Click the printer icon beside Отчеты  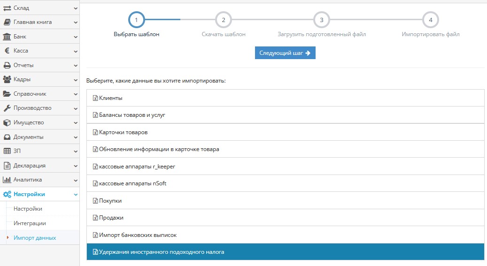click(7, 65)
